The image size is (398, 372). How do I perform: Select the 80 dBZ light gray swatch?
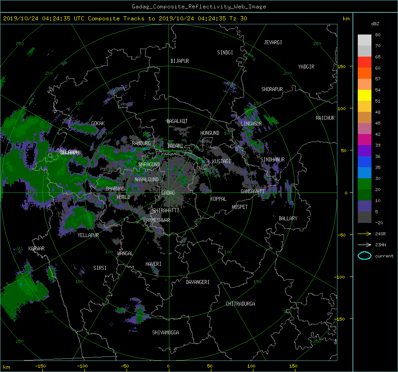[x=364, y=40]
